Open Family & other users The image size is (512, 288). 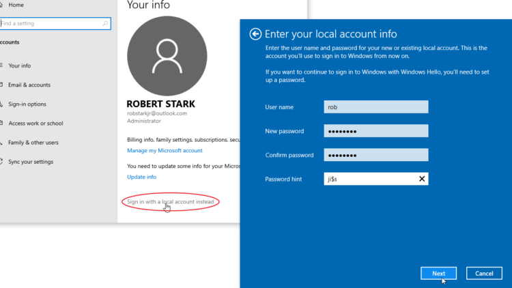(x=33, y=143)
